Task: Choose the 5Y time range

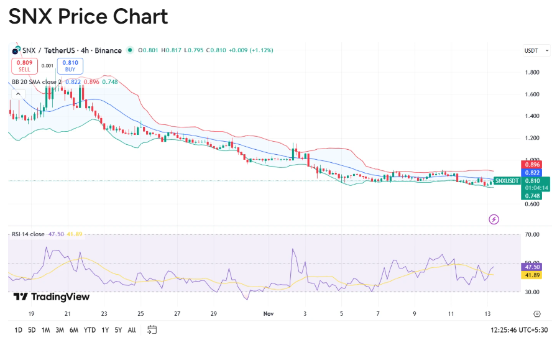Action: [x=118, y=330]
